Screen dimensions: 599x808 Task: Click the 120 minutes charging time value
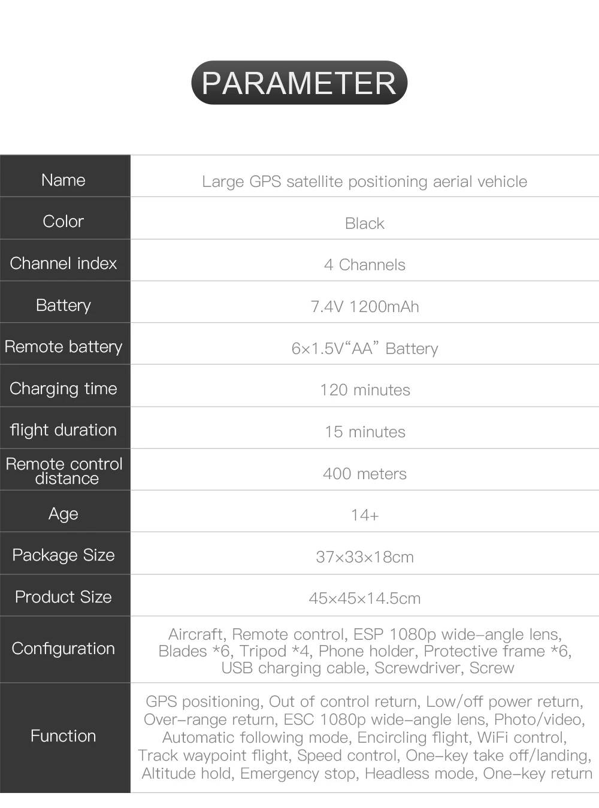(365, 390)
